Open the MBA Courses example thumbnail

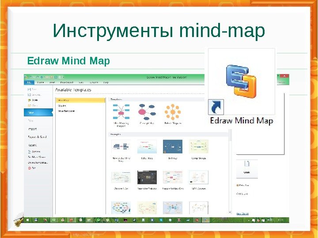point(199,177)
